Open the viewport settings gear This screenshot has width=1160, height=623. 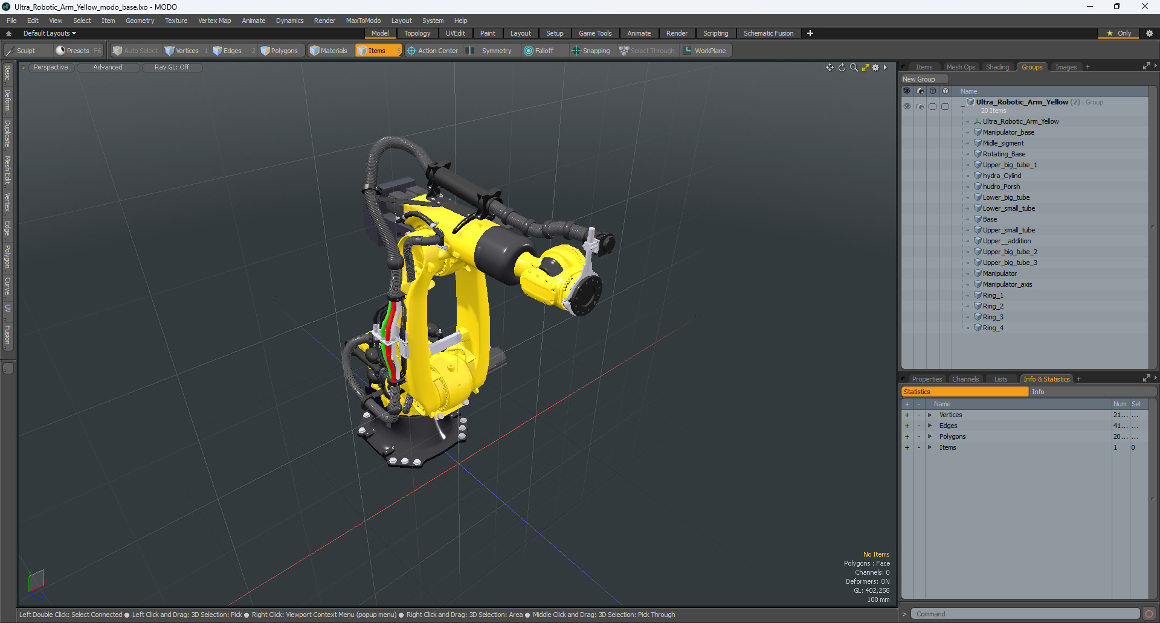coord(875,68)
